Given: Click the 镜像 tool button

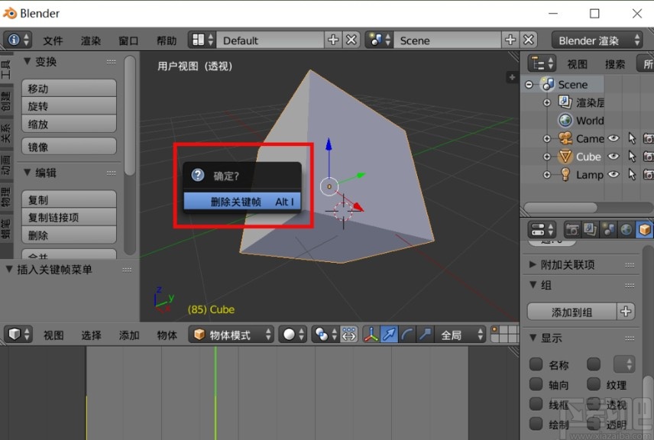Looking at the screenshot, I should 69,146.
